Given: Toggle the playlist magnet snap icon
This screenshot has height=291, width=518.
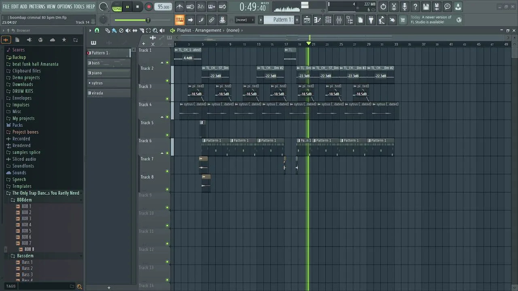Looking at the screenshot, I should pyautogui.click(x=97, y=30).
